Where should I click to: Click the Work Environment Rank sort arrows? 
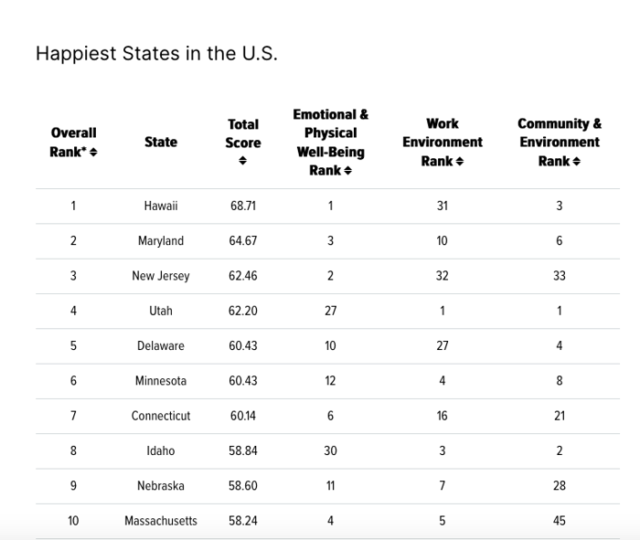click(x=459, y=162)
